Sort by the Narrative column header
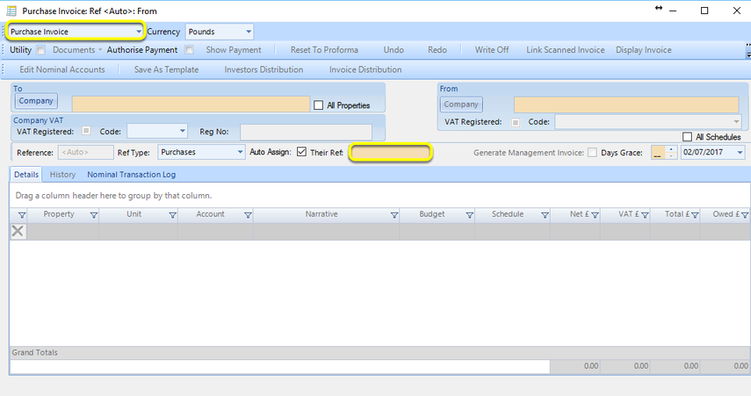This screenshot has height=396, width=751. (x=321, y=214)
